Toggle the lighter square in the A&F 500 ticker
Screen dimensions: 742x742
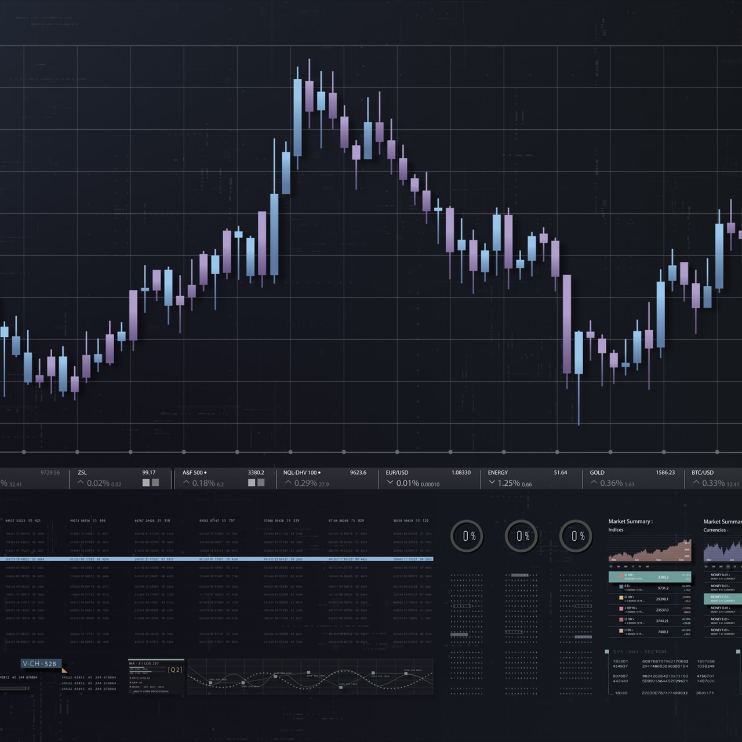pyautogui.click(x=252, y=482)
